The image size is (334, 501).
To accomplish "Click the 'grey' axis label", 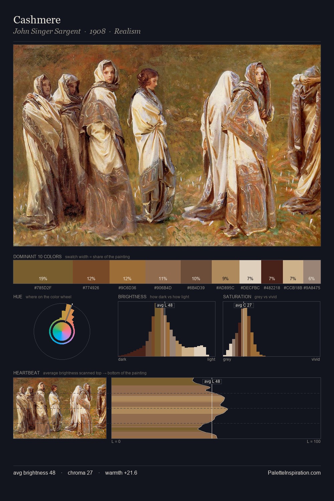I will (x=227, y=359).
